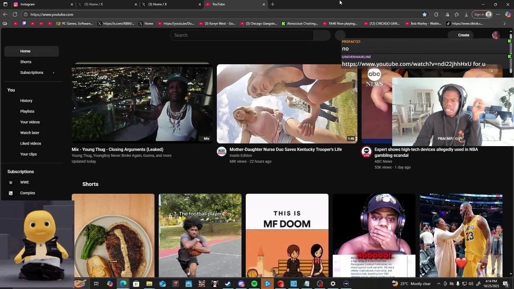Open Subscriptions in the sidebar
Viewport: 514px width, 289px height.
click(x=31, y=73)
